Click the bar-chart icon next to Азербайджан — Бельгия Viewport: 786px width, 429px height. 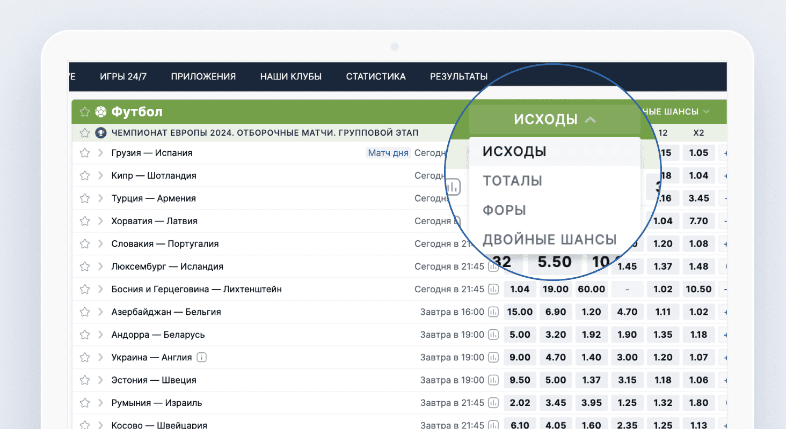(x=493, y=312)
